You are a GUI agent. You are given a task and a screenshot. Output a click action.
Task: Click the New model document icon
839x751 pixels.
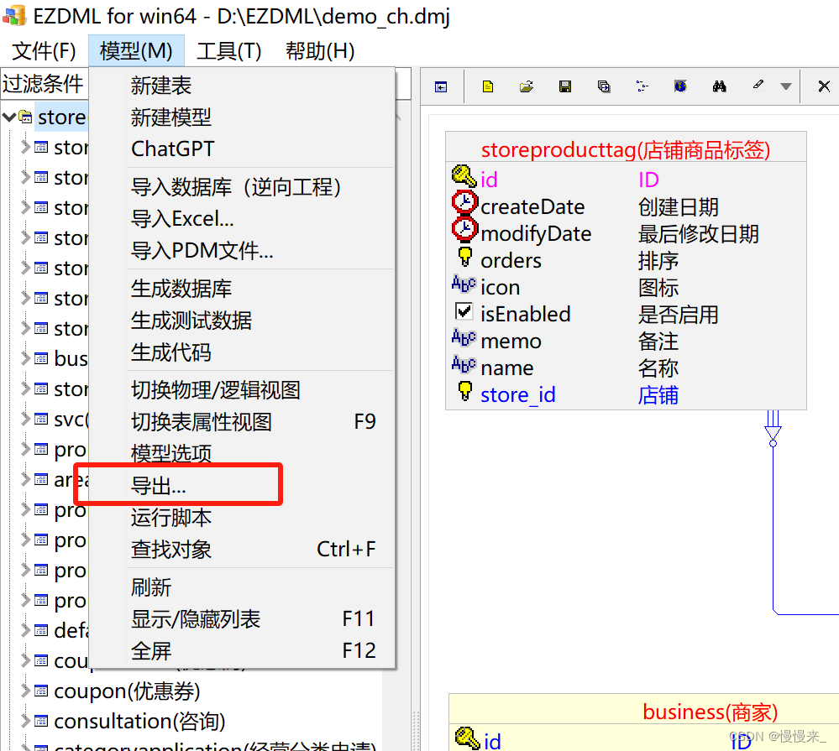pyautogui.click(x=487, y=86)
